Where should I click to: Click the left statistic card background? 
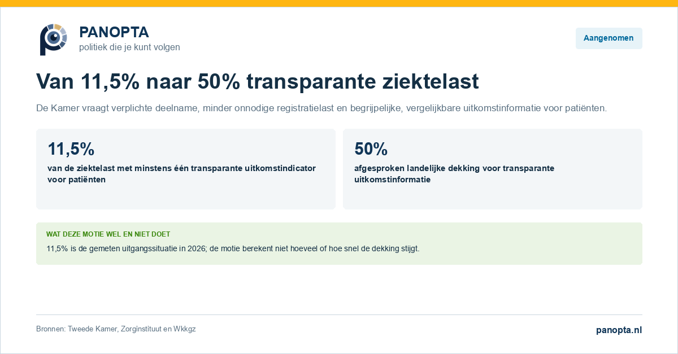[186, 169]
